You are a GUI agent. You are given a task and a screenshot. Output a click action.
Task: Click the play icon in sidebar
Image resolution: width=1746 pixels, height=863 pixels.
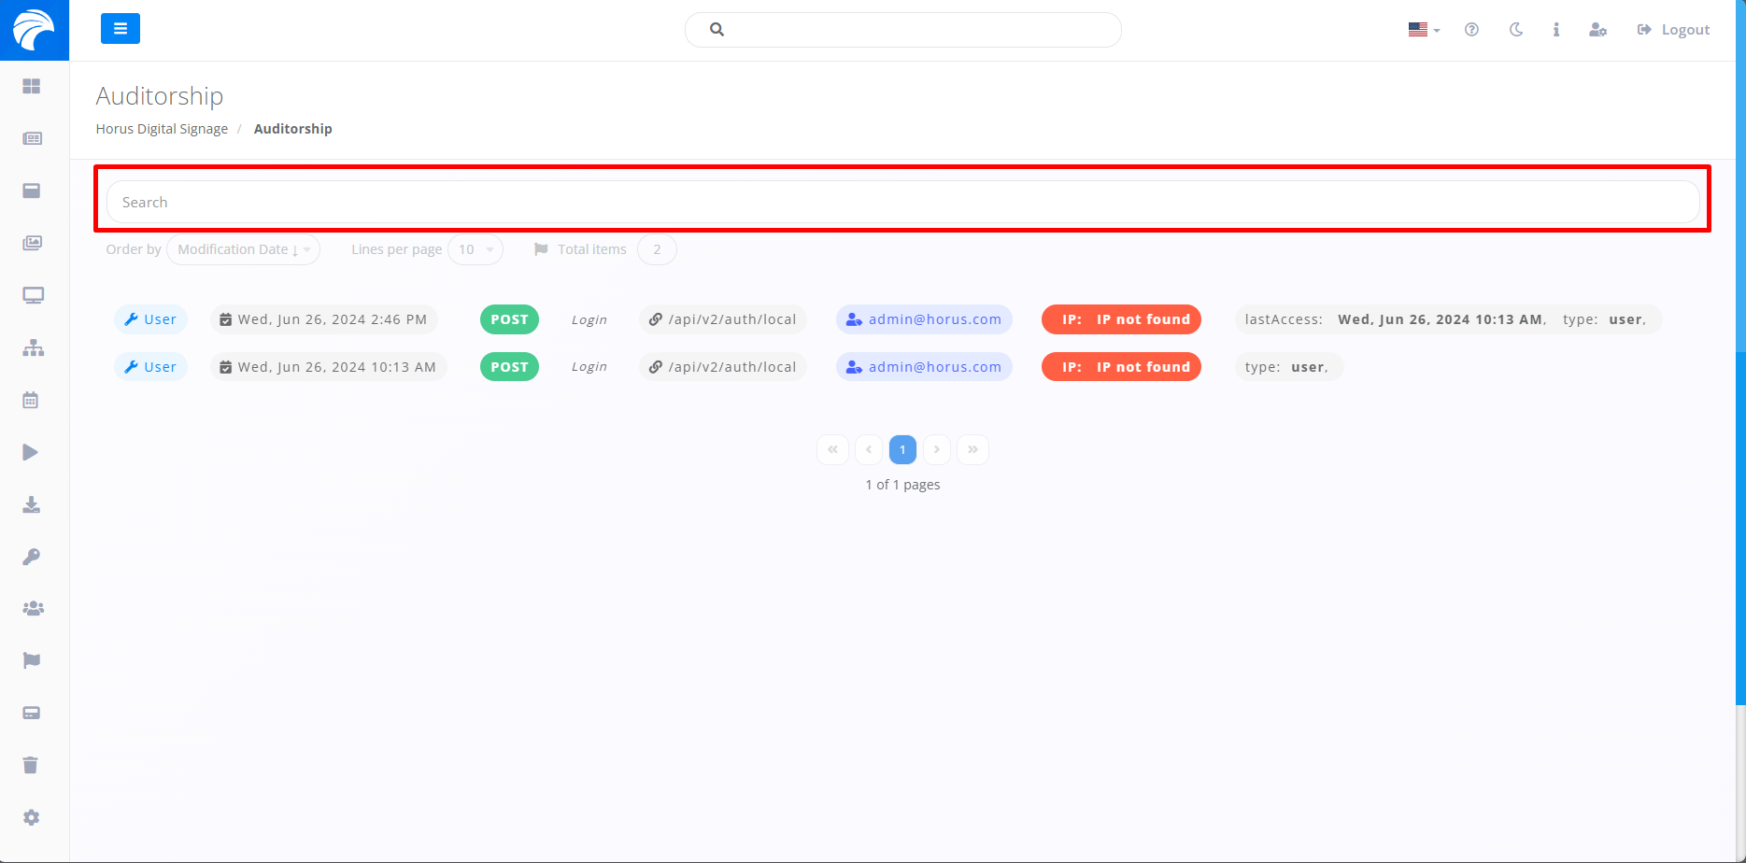(x=31, y=453)
